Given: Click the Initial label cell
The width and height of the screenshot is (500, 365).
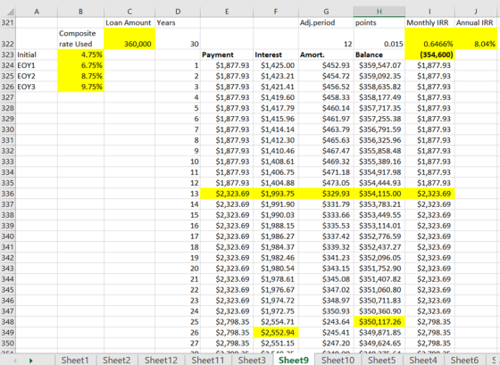Looking at the screenshot, I should pyautogui.click(x=37, y=54).
